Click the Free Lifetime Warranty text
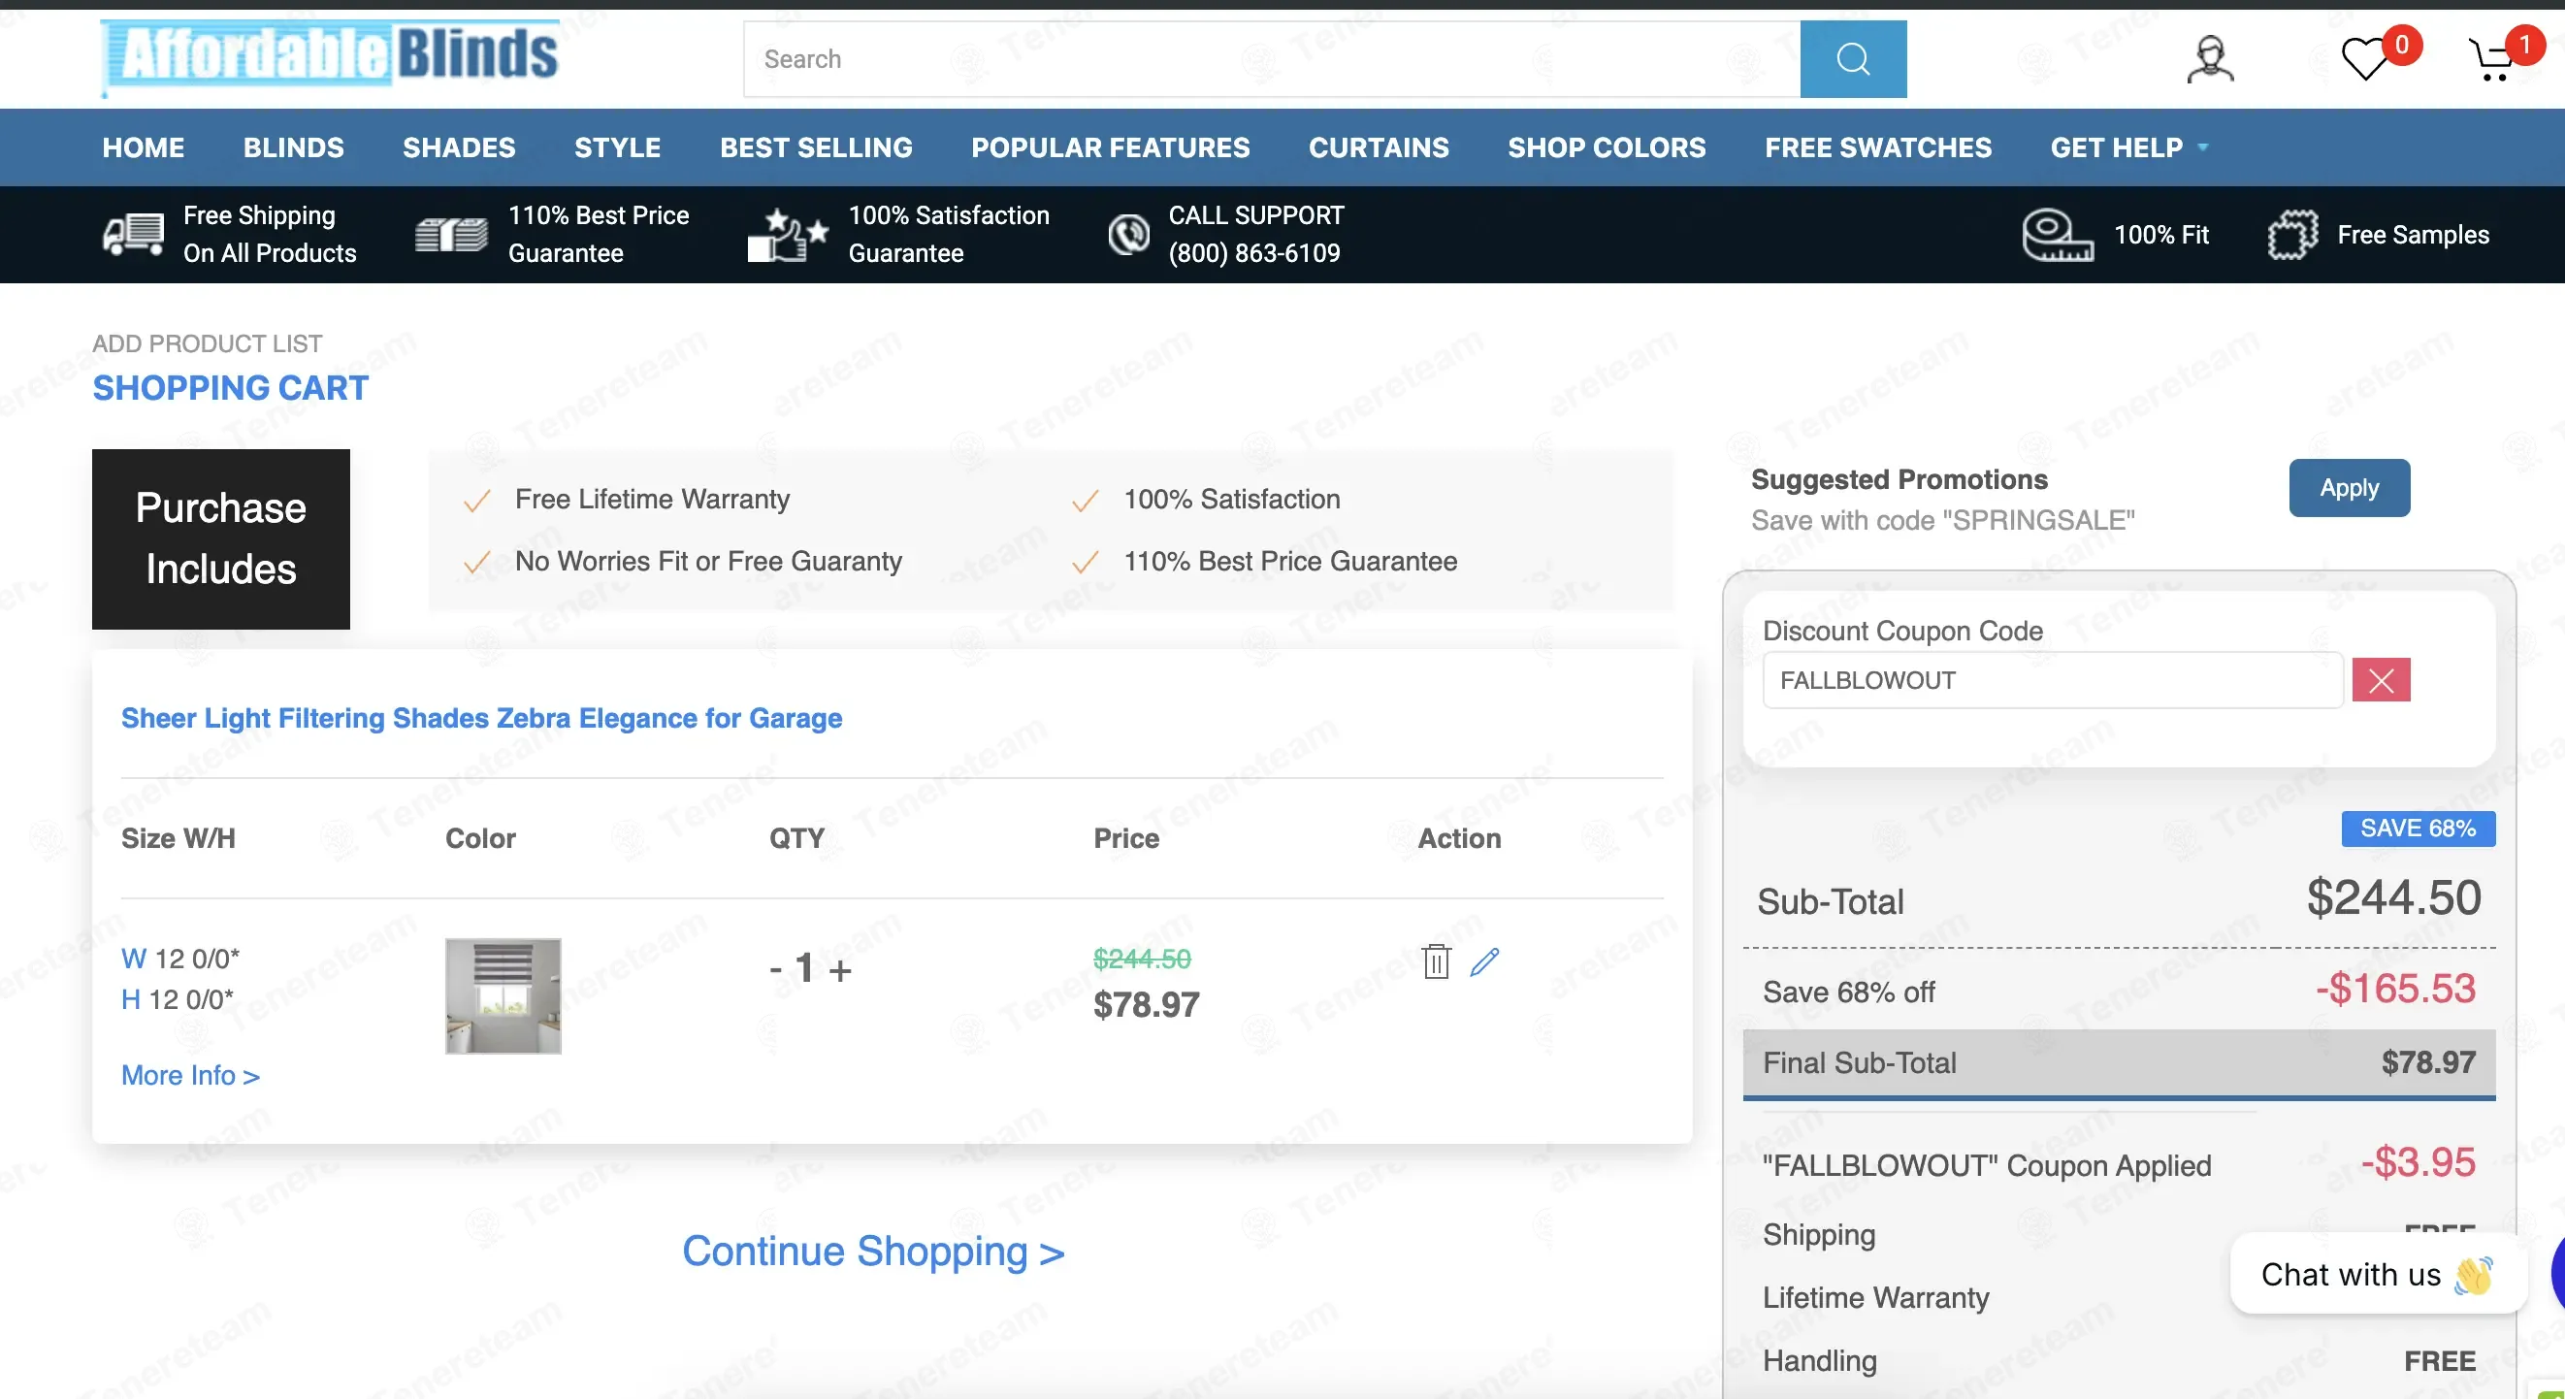Viewport: 2565px width, 1399px height. [x=652, y=499]
